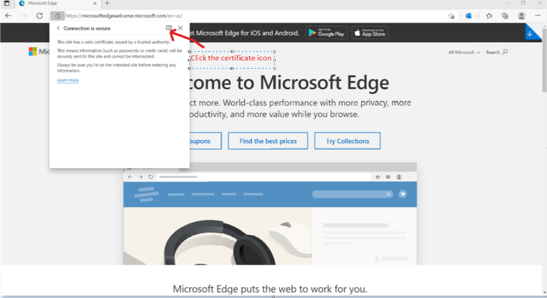Go back from Connection is secure panel
This screenshot has width=547, height=298.
(x=58, y=28)
